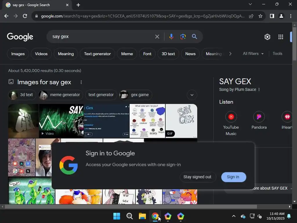Open Chrome three-dot menu

(x=291, y=16)
